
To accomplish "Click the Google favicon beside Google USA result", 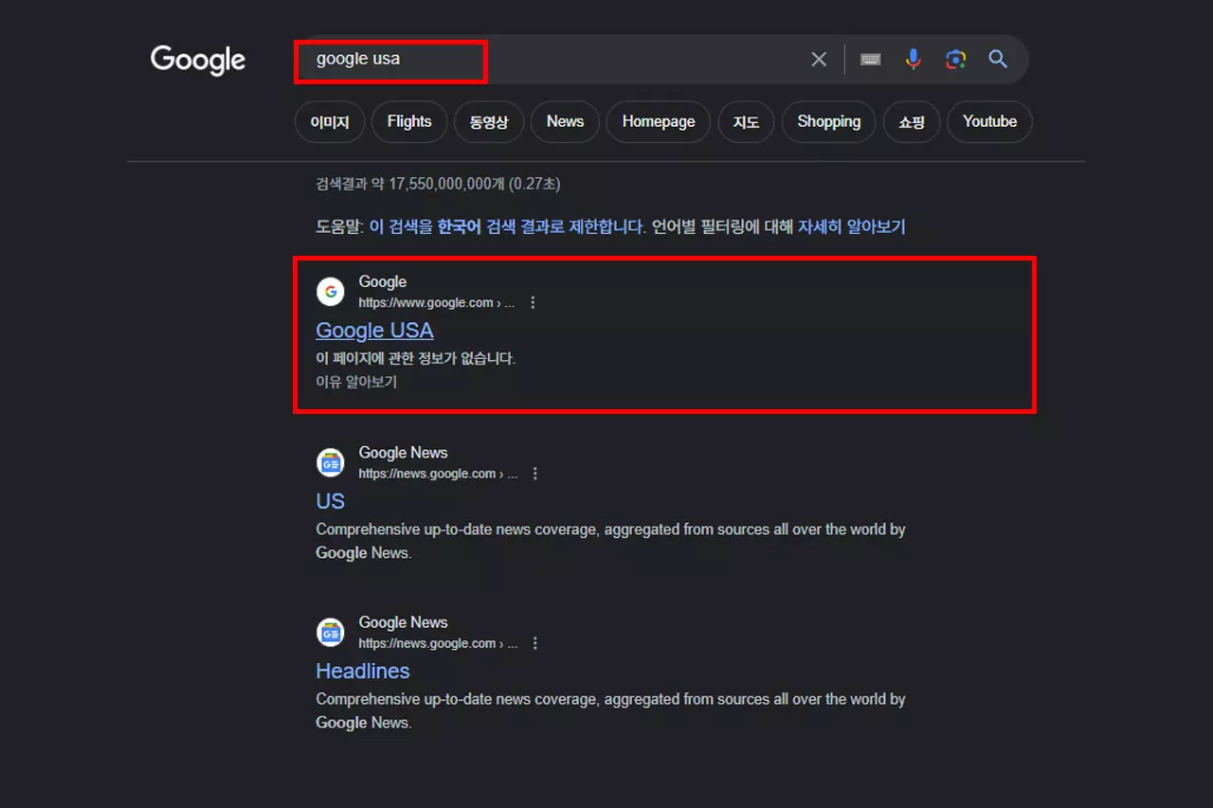I will tap(330, 291).
